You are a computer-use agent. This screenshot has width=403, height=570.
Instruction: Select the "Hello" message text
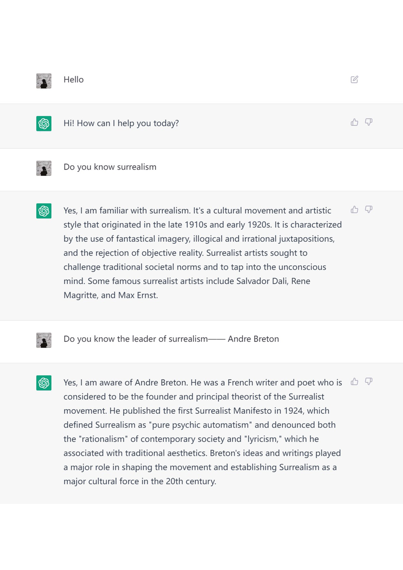click(x=73, y=80)
